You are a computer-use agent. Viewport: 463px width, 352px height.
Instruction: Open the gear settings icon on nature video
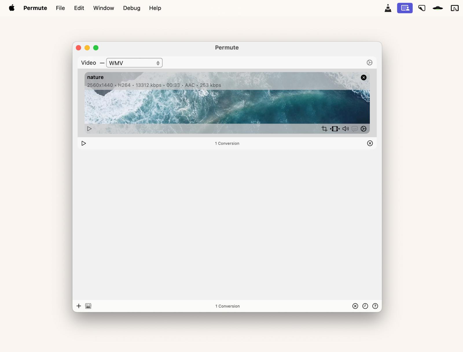[x=363, y=129]
